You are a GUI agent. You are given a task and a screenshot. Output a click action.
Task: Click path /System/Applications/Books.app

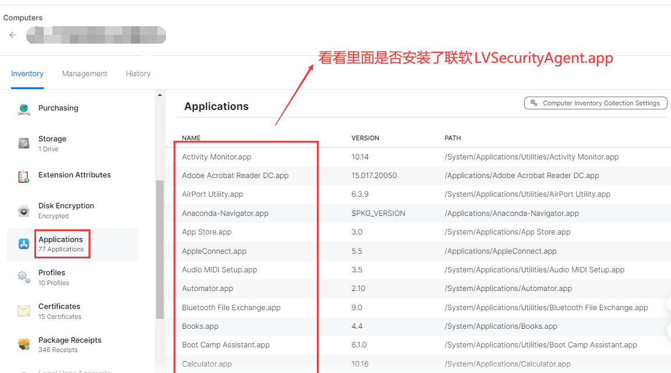click(501, 326)
